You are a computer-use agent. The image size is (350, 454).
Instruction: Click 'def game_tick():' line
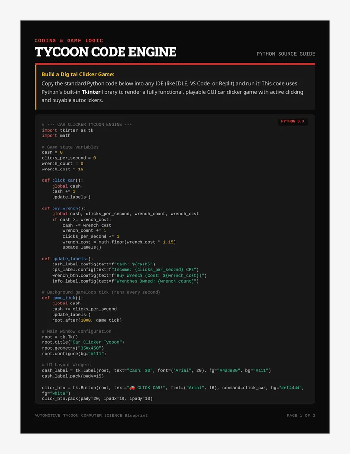click(x=62, y=298)
